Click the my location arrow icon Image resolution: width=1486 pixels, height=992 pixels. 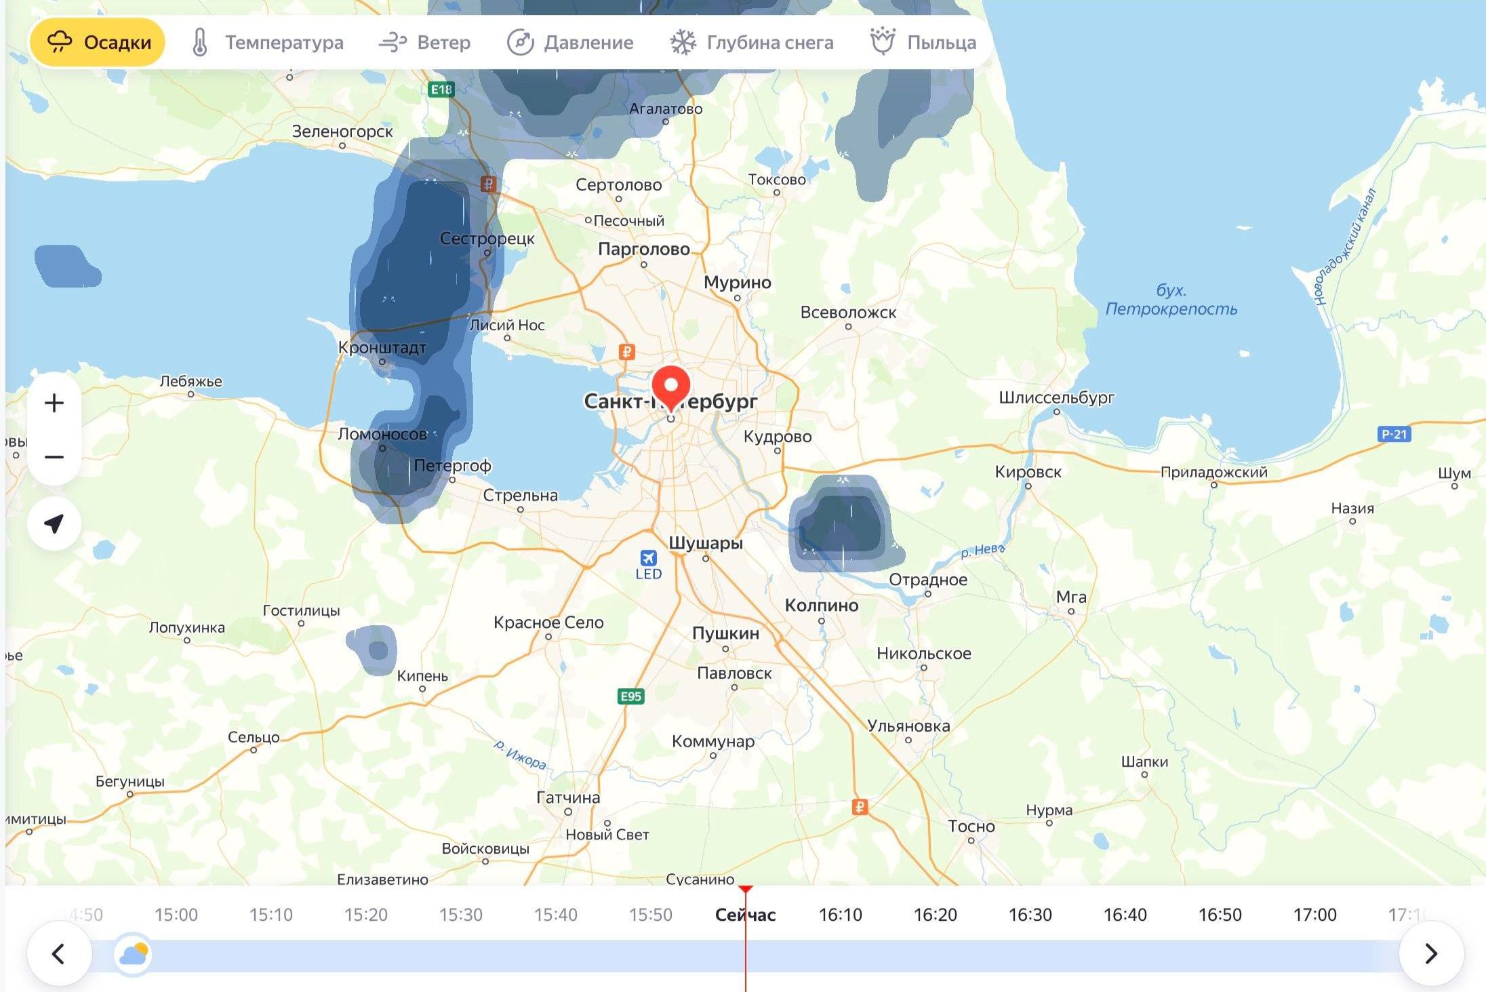54,523
